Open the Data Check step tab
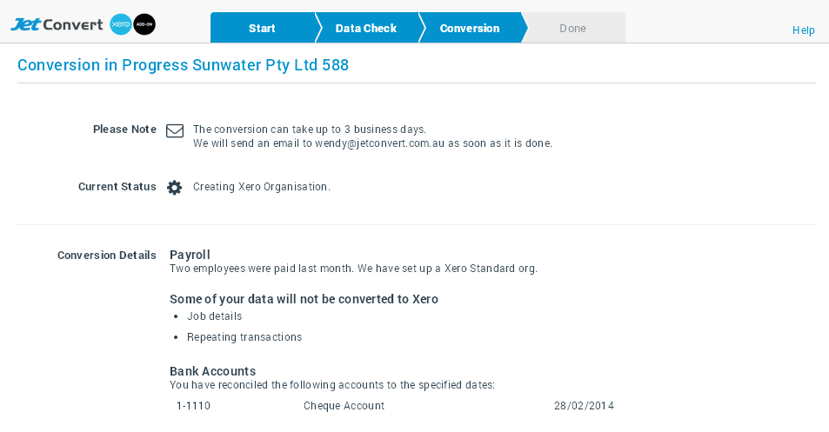 click(x=365, y=29)
